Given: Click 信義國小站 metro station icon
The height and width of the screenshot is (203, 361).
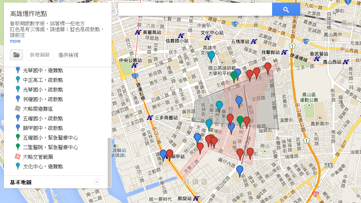Looking at the screenshot, I should pyautogui.click(x=181, y=36).
